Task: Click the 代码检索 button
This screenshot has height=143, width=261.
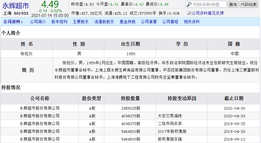Action: coord(249,4)
